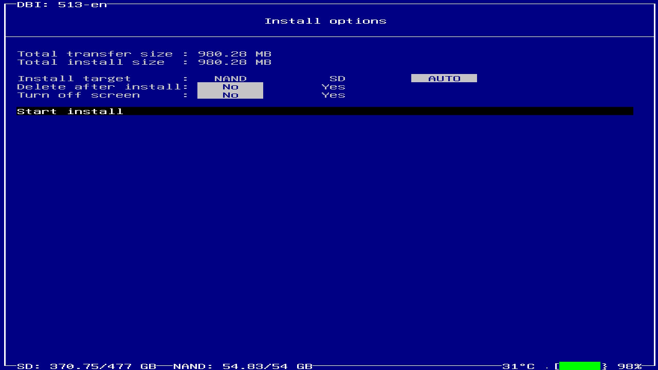Select NAND as the install target

pyautogui.click(x=230, y=79)
